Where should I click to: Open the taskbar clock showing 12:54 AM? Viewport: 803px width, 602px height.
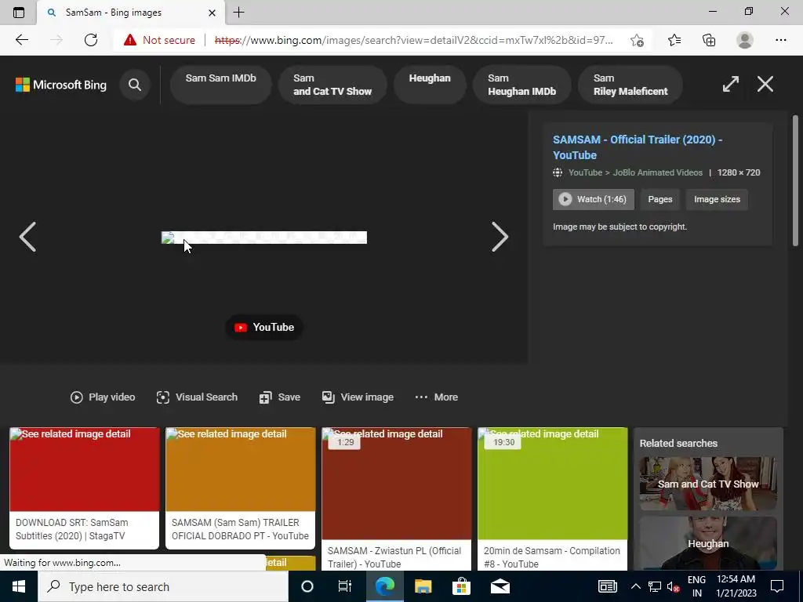pyautogui.click(x=736, y=586)
